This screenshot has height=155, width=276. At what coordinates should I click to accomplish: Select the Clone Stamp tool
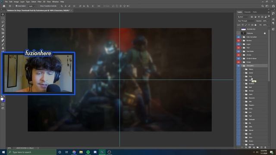3,48
